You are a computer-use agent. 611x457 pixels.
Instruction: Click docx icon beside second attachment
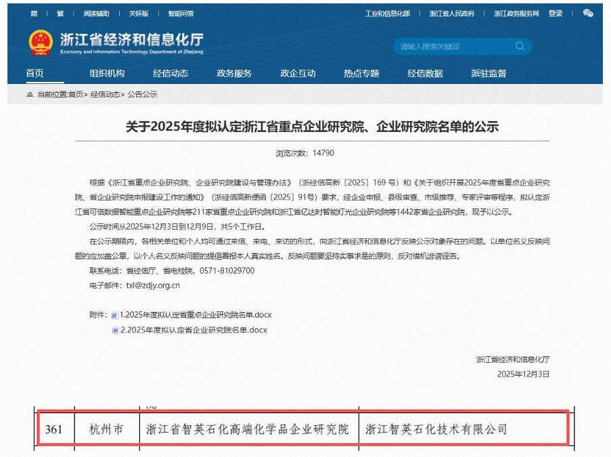[114, 330]
